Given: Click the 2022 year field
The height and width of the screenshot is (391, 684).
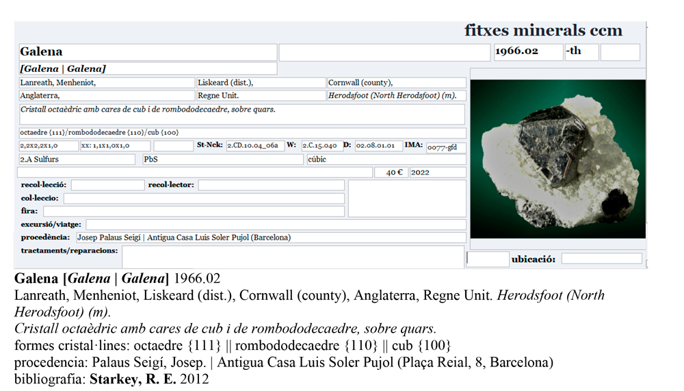Looking at the screenshot, I should tap(438, 172).
